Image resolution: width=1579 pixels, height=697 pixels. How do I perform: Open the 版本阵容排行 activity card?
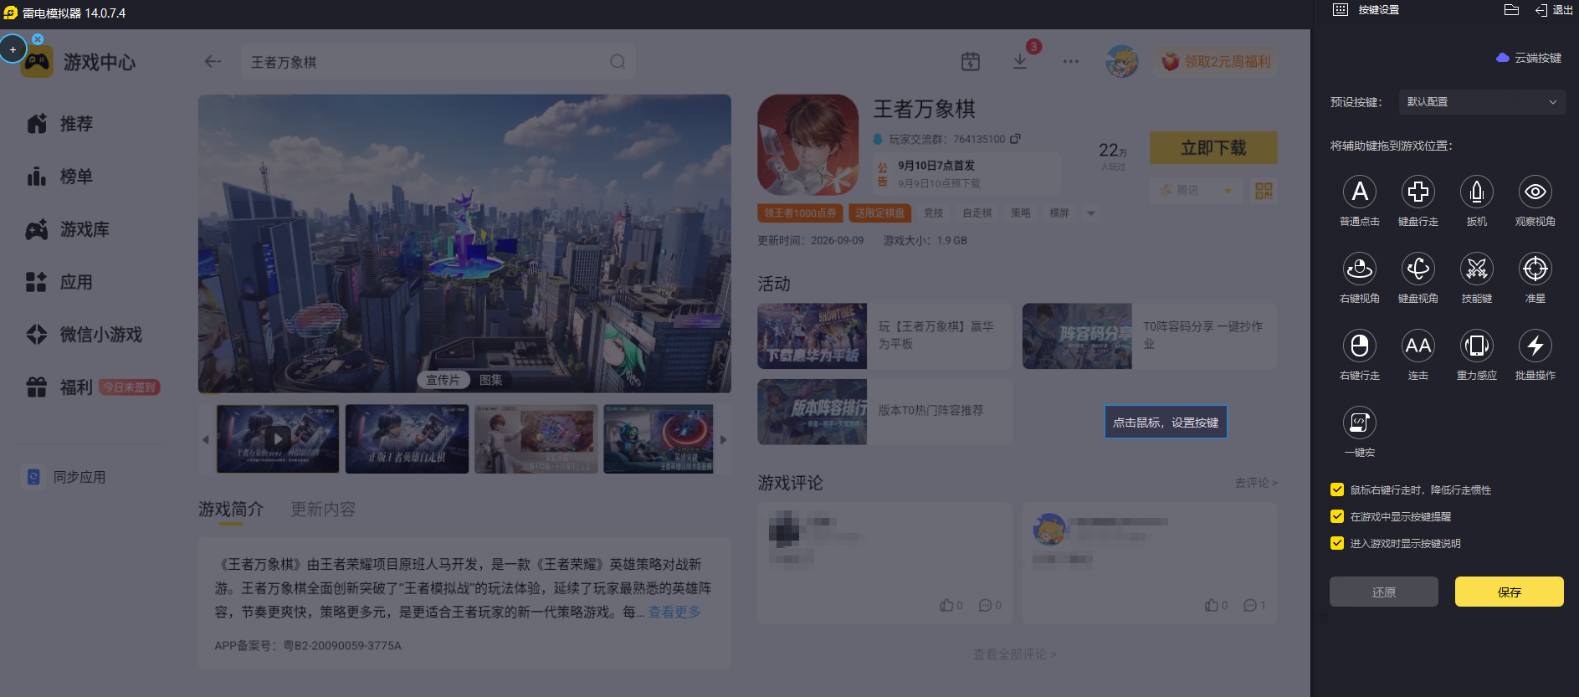tap(884, 412)
